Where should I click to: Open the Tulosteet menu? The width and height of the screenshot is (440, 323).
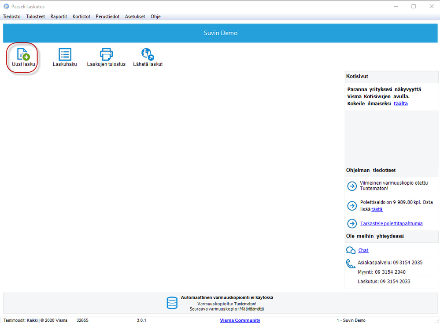point(35,17)
